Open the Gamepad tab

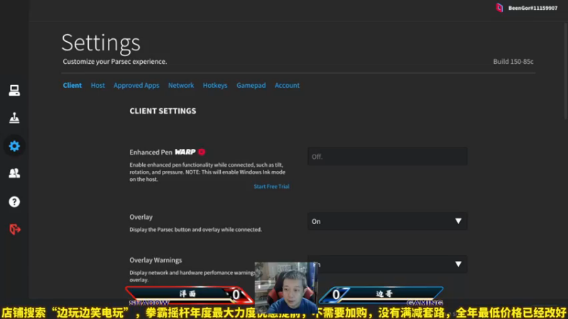(251, 85)
